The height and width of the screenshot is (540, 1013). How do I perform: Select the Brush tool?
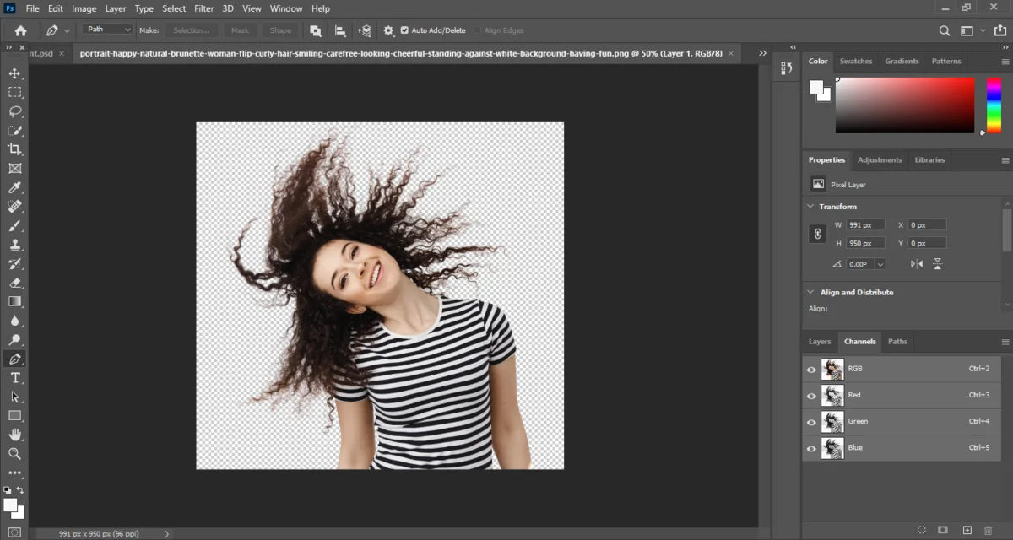click(14, 226)
